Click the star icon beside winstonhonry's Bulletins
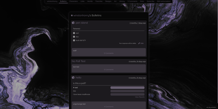Viewport: 218px width, 109px height. click(x=72, y=15)
